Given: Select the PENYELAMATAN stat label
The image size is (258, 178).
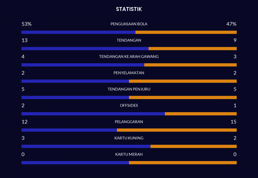Looking at the screenshot, I should pos(129,73).
